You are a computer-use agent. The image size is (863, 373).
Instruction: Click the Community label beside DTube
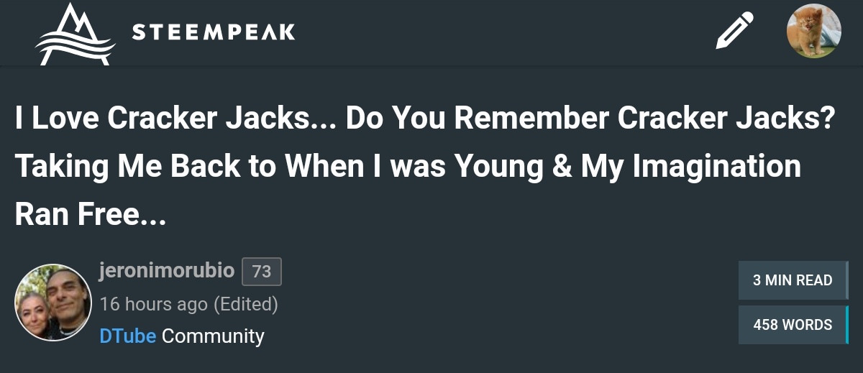213,336
